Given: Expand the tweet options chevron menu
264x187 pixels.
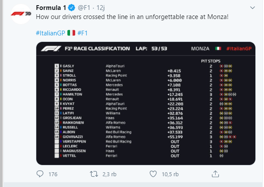Looking at the screenshot, I should 256,8.
